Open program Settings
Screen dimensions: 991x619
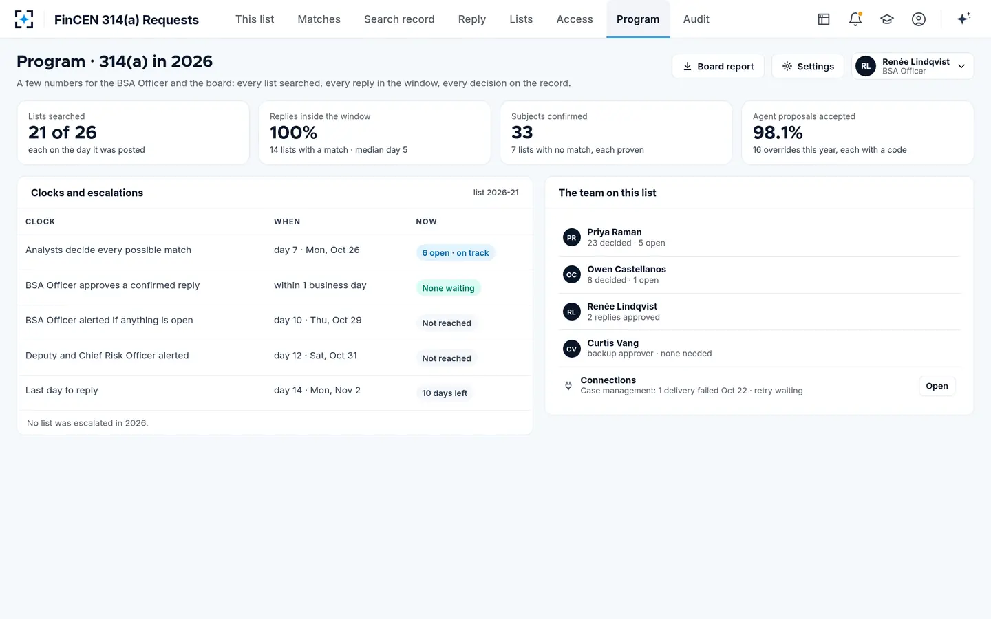(x=808, y=66)
